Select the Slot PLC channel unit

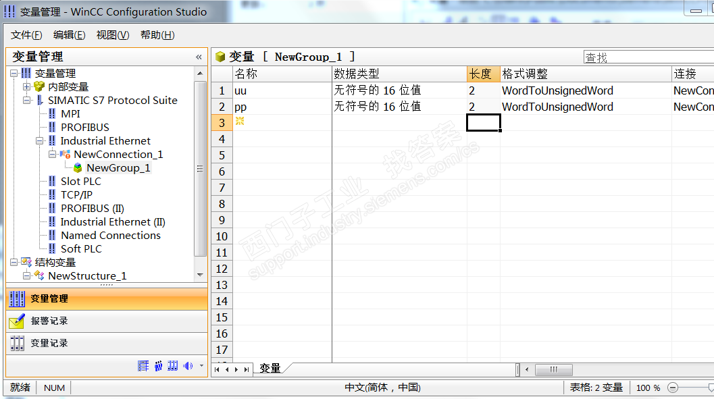(x=80, y=182)
